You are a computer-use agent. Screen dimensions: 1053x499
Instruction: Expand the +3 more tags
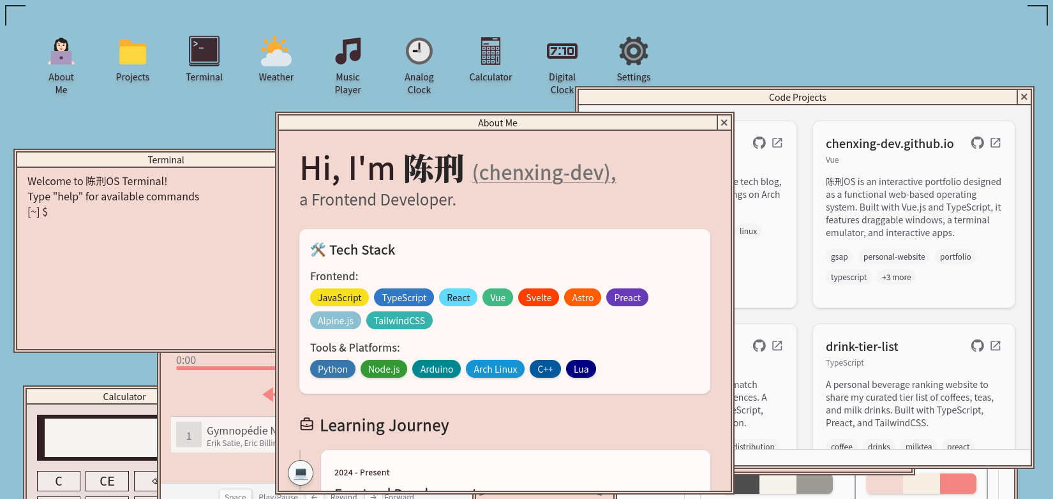tap(896, 278)
